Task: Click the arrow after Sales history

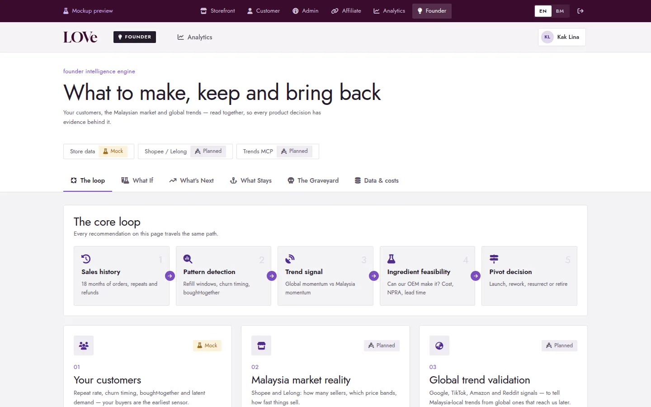Action: pyautogui.click(x=170, y=276)
